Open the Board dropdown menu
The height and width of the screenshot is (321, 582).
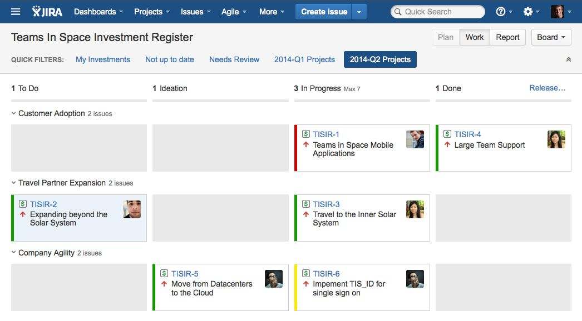point(550,37)
